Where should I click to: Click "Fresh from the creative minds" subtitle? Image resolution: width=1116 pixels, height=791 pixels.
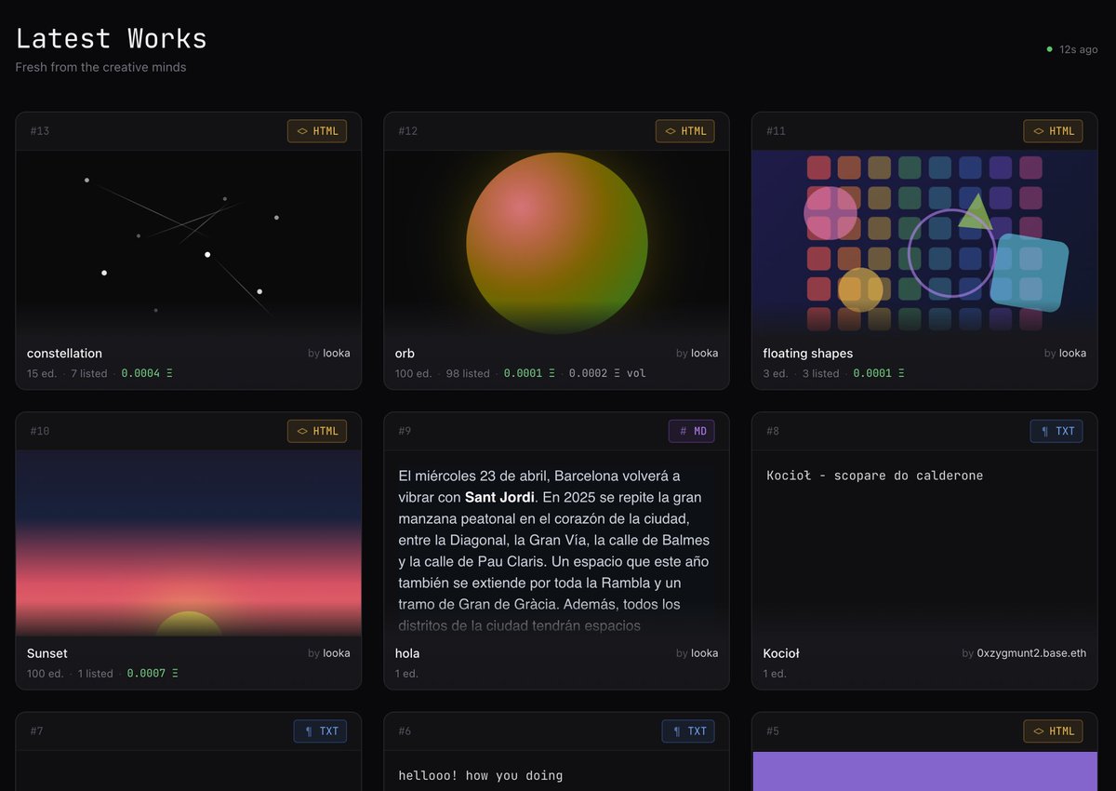point(100,67)
